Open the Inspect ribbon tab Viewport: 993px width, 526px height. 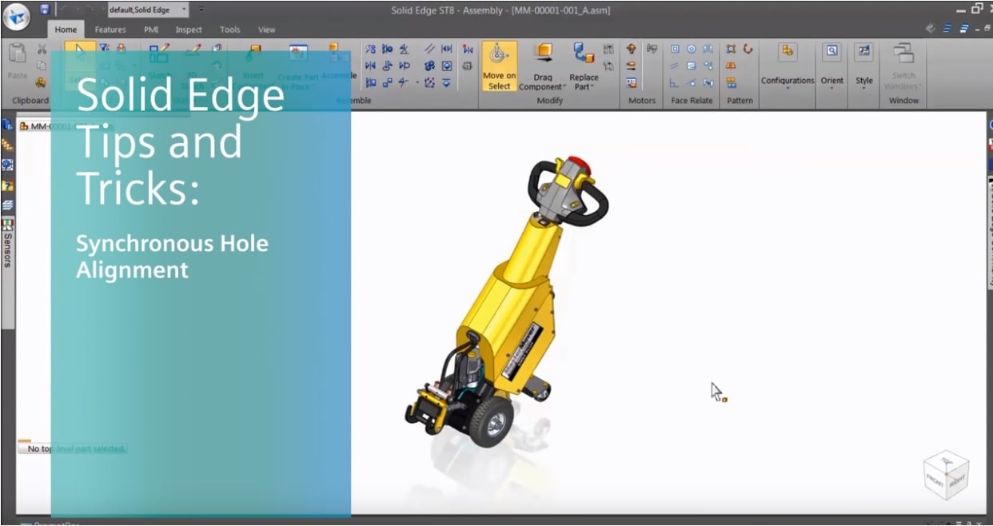coord(189,30)
